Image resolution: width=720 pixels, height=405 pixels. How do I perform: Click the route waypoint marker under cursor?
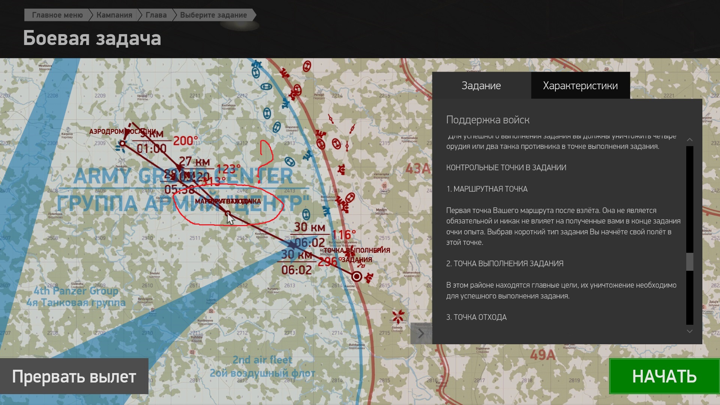pos(228,214)
